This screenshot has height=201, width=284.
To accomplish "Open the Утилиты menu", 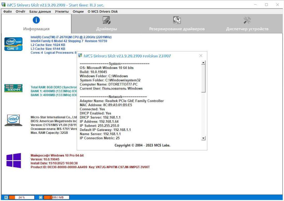I will (62, 11).
